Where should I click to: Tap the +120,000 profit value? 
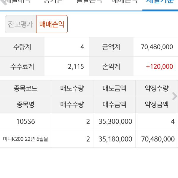(x=159, y=66)
